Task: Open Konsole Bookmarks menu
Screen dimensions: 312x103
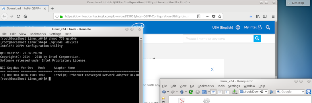Action: coord(38,34)
